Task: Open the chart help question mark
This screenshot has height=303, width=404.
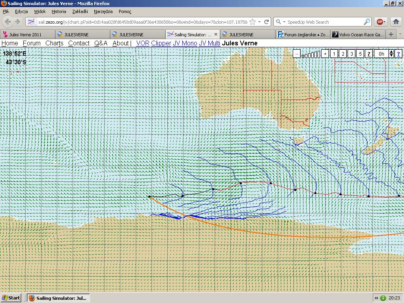Action: 398,54
